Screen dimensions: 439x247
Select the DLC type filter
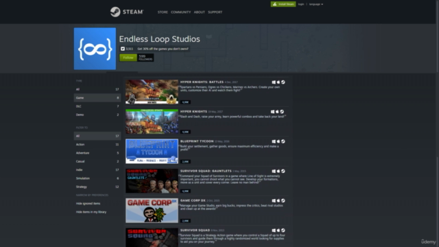coord(97,106)
